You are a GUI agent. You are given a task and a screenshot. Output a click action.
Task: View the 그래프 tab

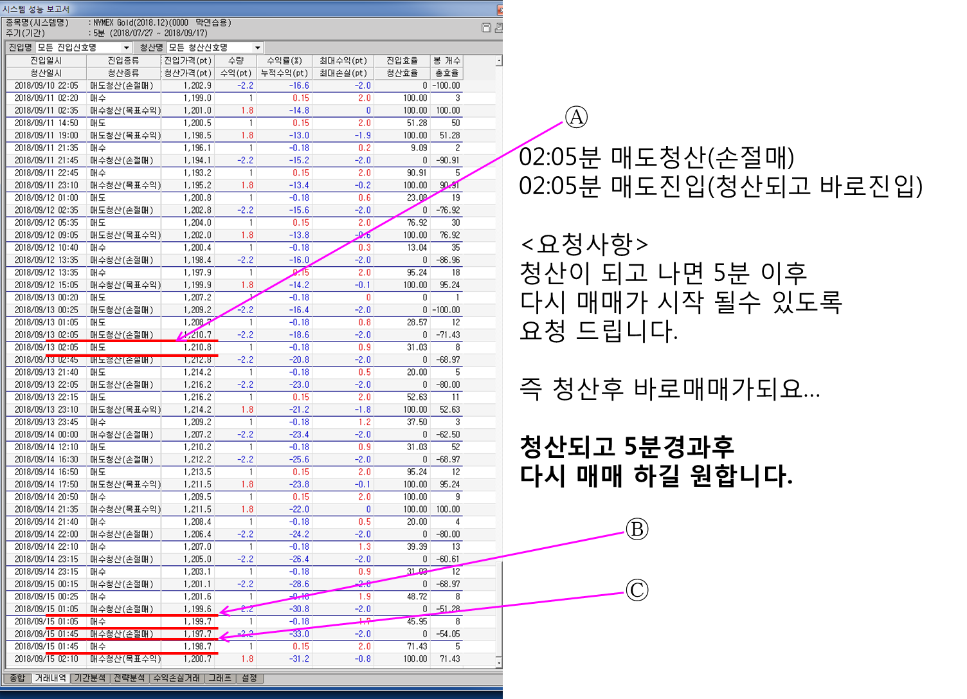pos(220,678)
